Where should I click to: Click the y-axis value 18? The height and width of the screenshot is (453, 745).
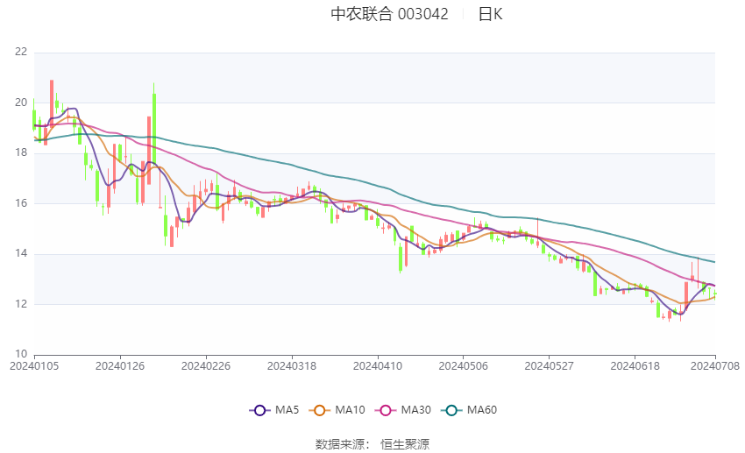[x=21, y=152]
